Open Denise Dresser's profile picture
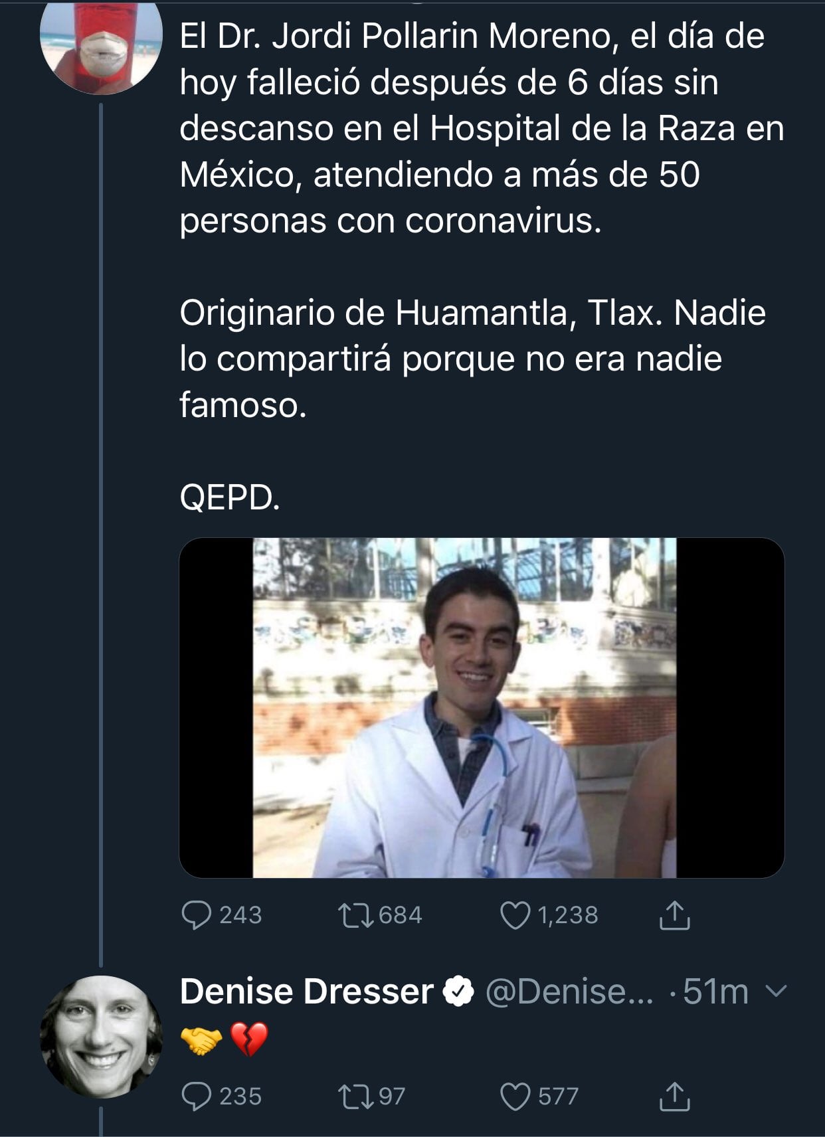Image resolution: width=825 pixels, height=1137 pixels. coord(101,1036)
